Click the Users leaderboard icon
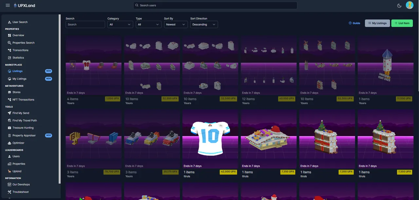Image resolution: width=419 pixels, height=200 pixels. (x=9, y=156)
